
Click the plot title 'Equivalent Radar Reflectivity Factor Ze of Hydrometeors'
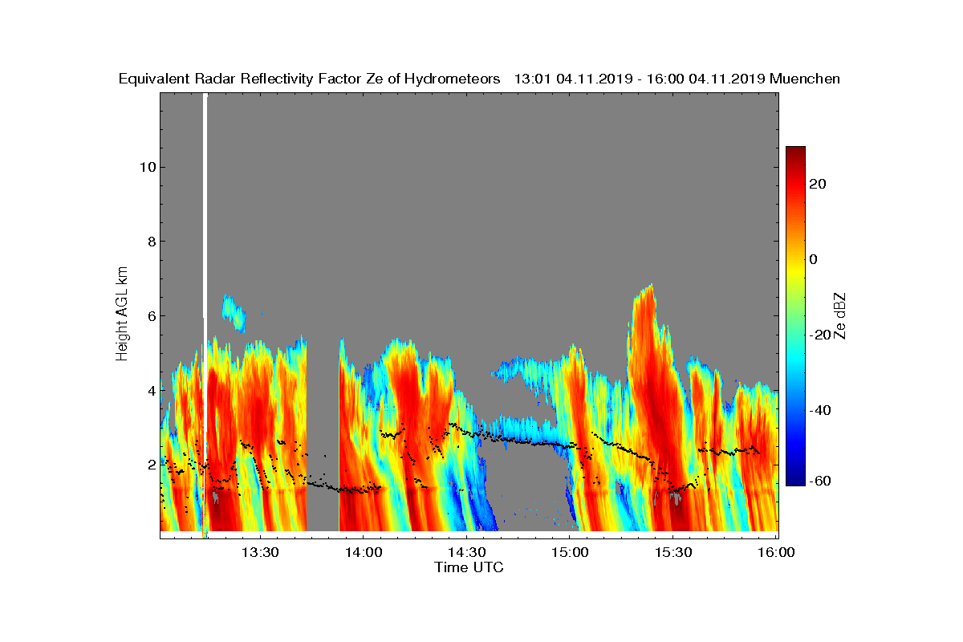[309, 79]
